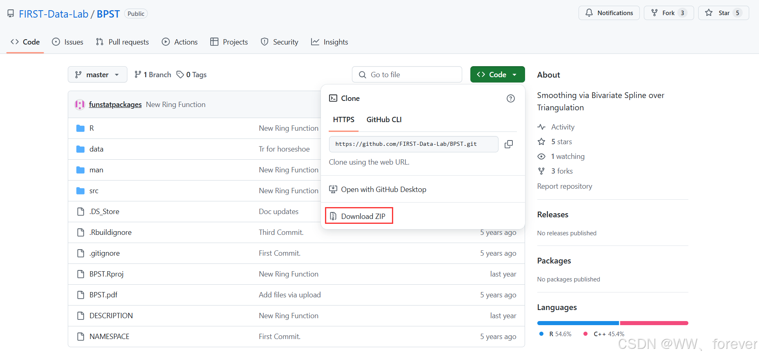Click the R 54.6% language entry
This screenshot has height=357, width=759.
[x=555, y=334]
